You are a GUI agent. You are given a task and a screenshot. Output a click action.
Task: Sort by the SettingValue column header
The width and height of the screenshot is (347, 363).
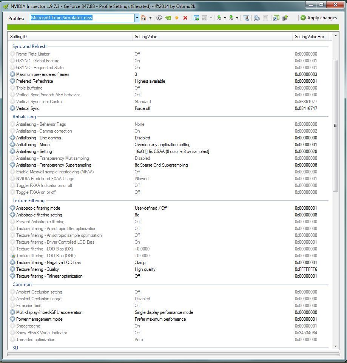pyautogui.click(x=212, y=37)
